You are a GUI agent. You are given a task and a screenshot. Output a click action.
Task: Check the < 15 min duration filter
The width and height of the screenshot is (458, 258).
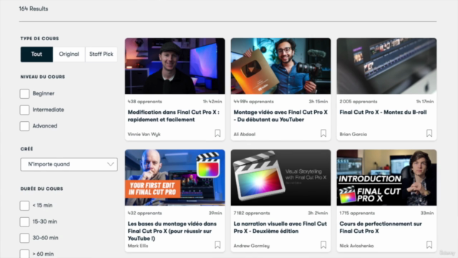tap(24, 206)
